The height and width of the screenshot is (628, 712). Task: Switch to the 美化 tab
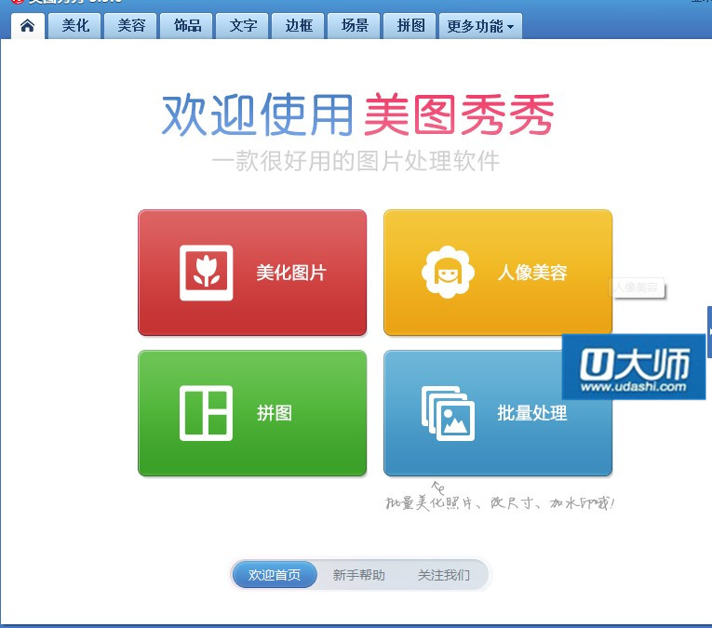(x=75, y=26)
